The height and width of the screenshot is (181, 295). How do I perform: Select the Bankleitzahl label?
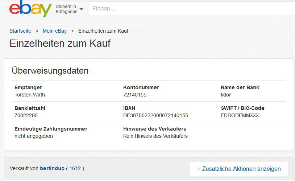(30, 108)
